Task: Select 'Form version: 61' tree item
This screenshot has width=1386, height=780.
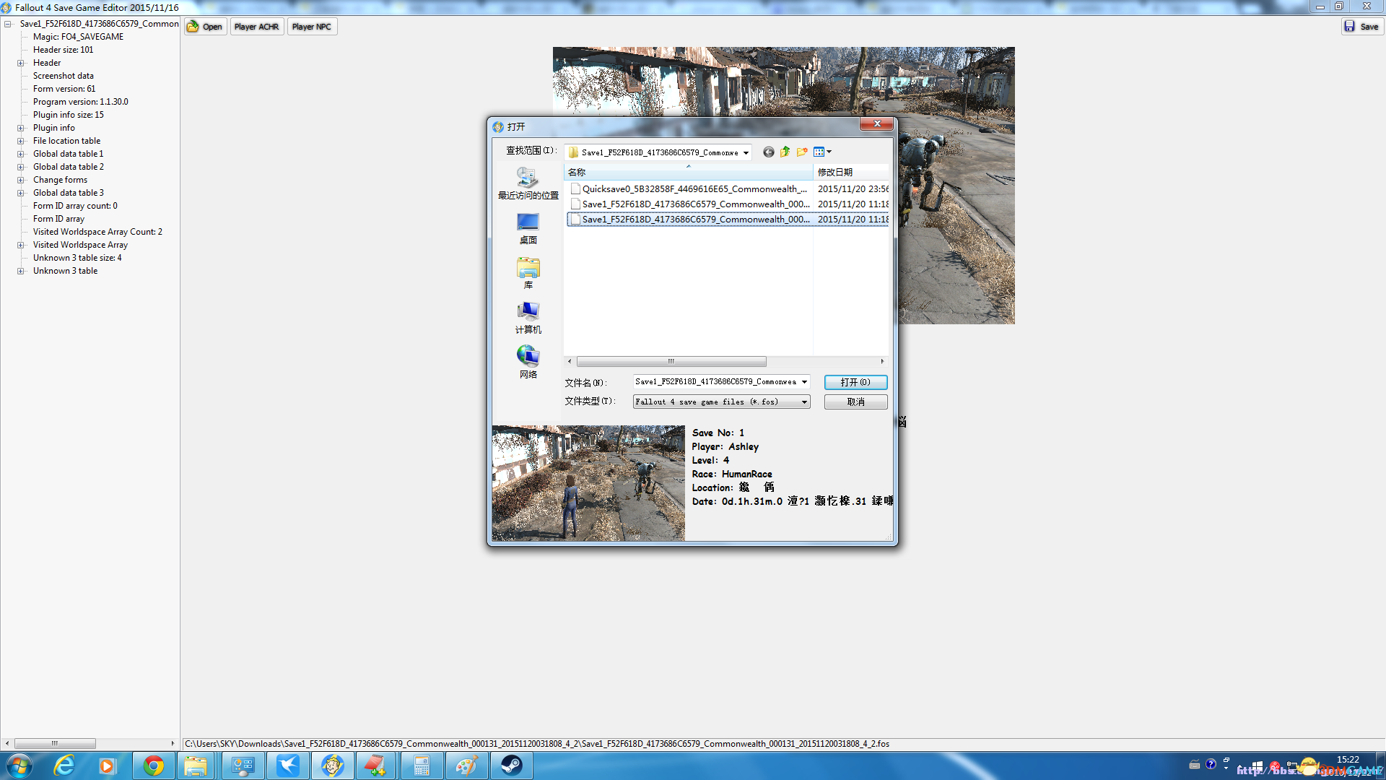Action: point(64,89)
